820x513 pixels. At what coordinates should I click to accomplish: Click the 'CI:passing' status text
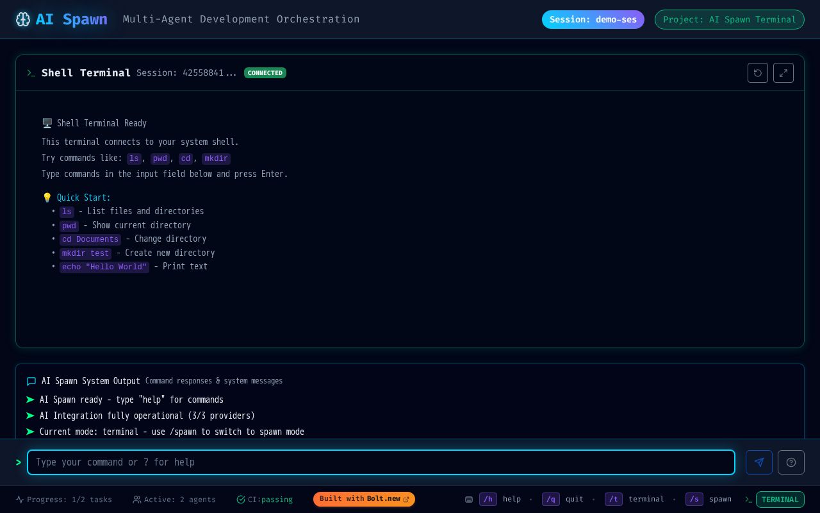270,500
